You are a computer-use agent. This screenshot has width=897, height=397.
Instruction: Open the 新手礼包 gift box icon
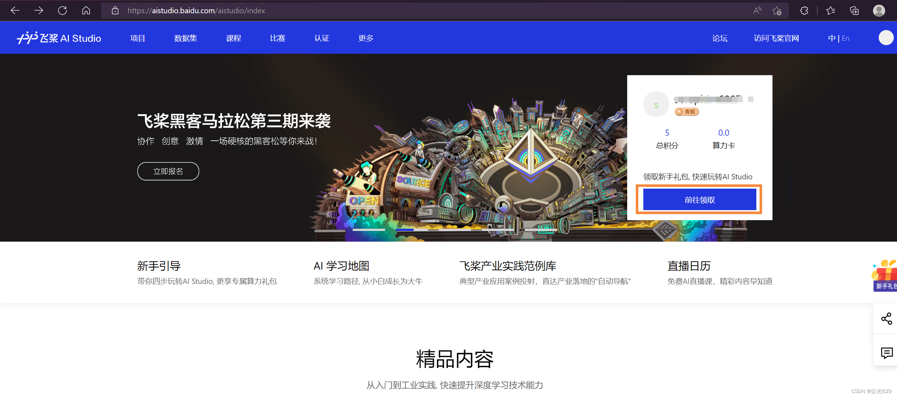[x=885, y=276]
